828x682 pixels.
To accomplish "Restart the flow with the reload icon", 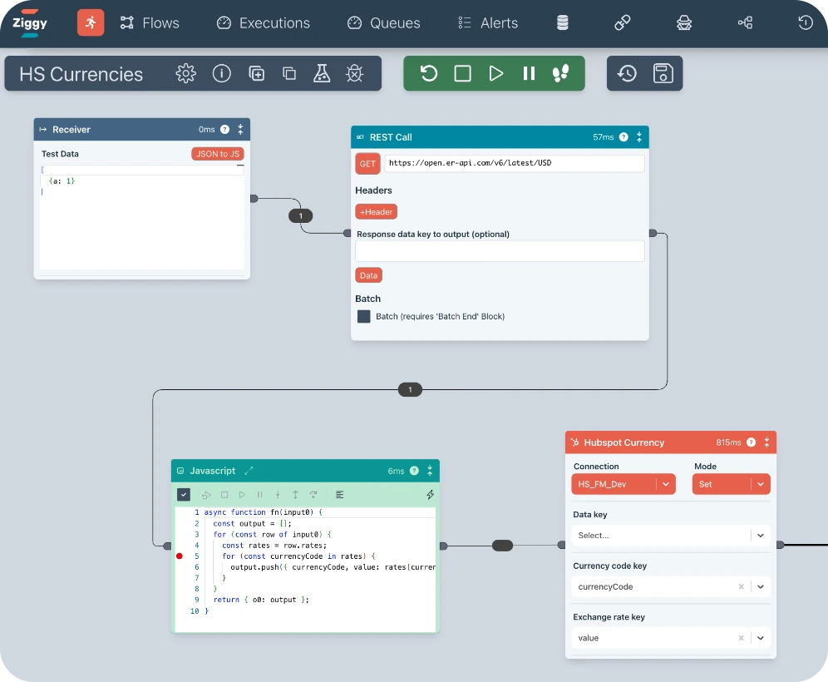I will coord(429,73).
